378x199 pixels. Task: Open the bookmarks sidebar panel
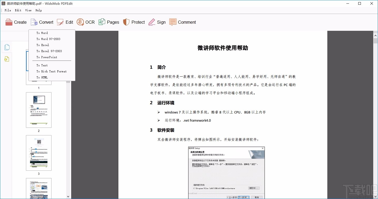[x=7, y=59]
